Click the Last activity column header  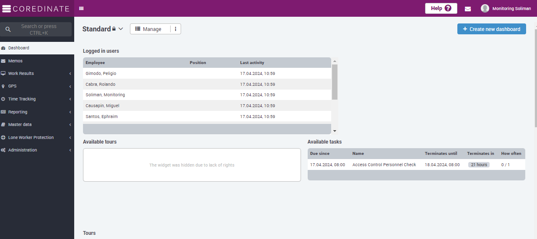pyautogui.click(x=252, y=63)
